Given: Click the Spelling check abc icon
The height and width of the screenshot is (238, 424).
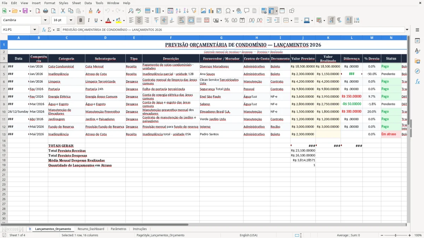Looking at the screenshot, I should tap(138, 11).
